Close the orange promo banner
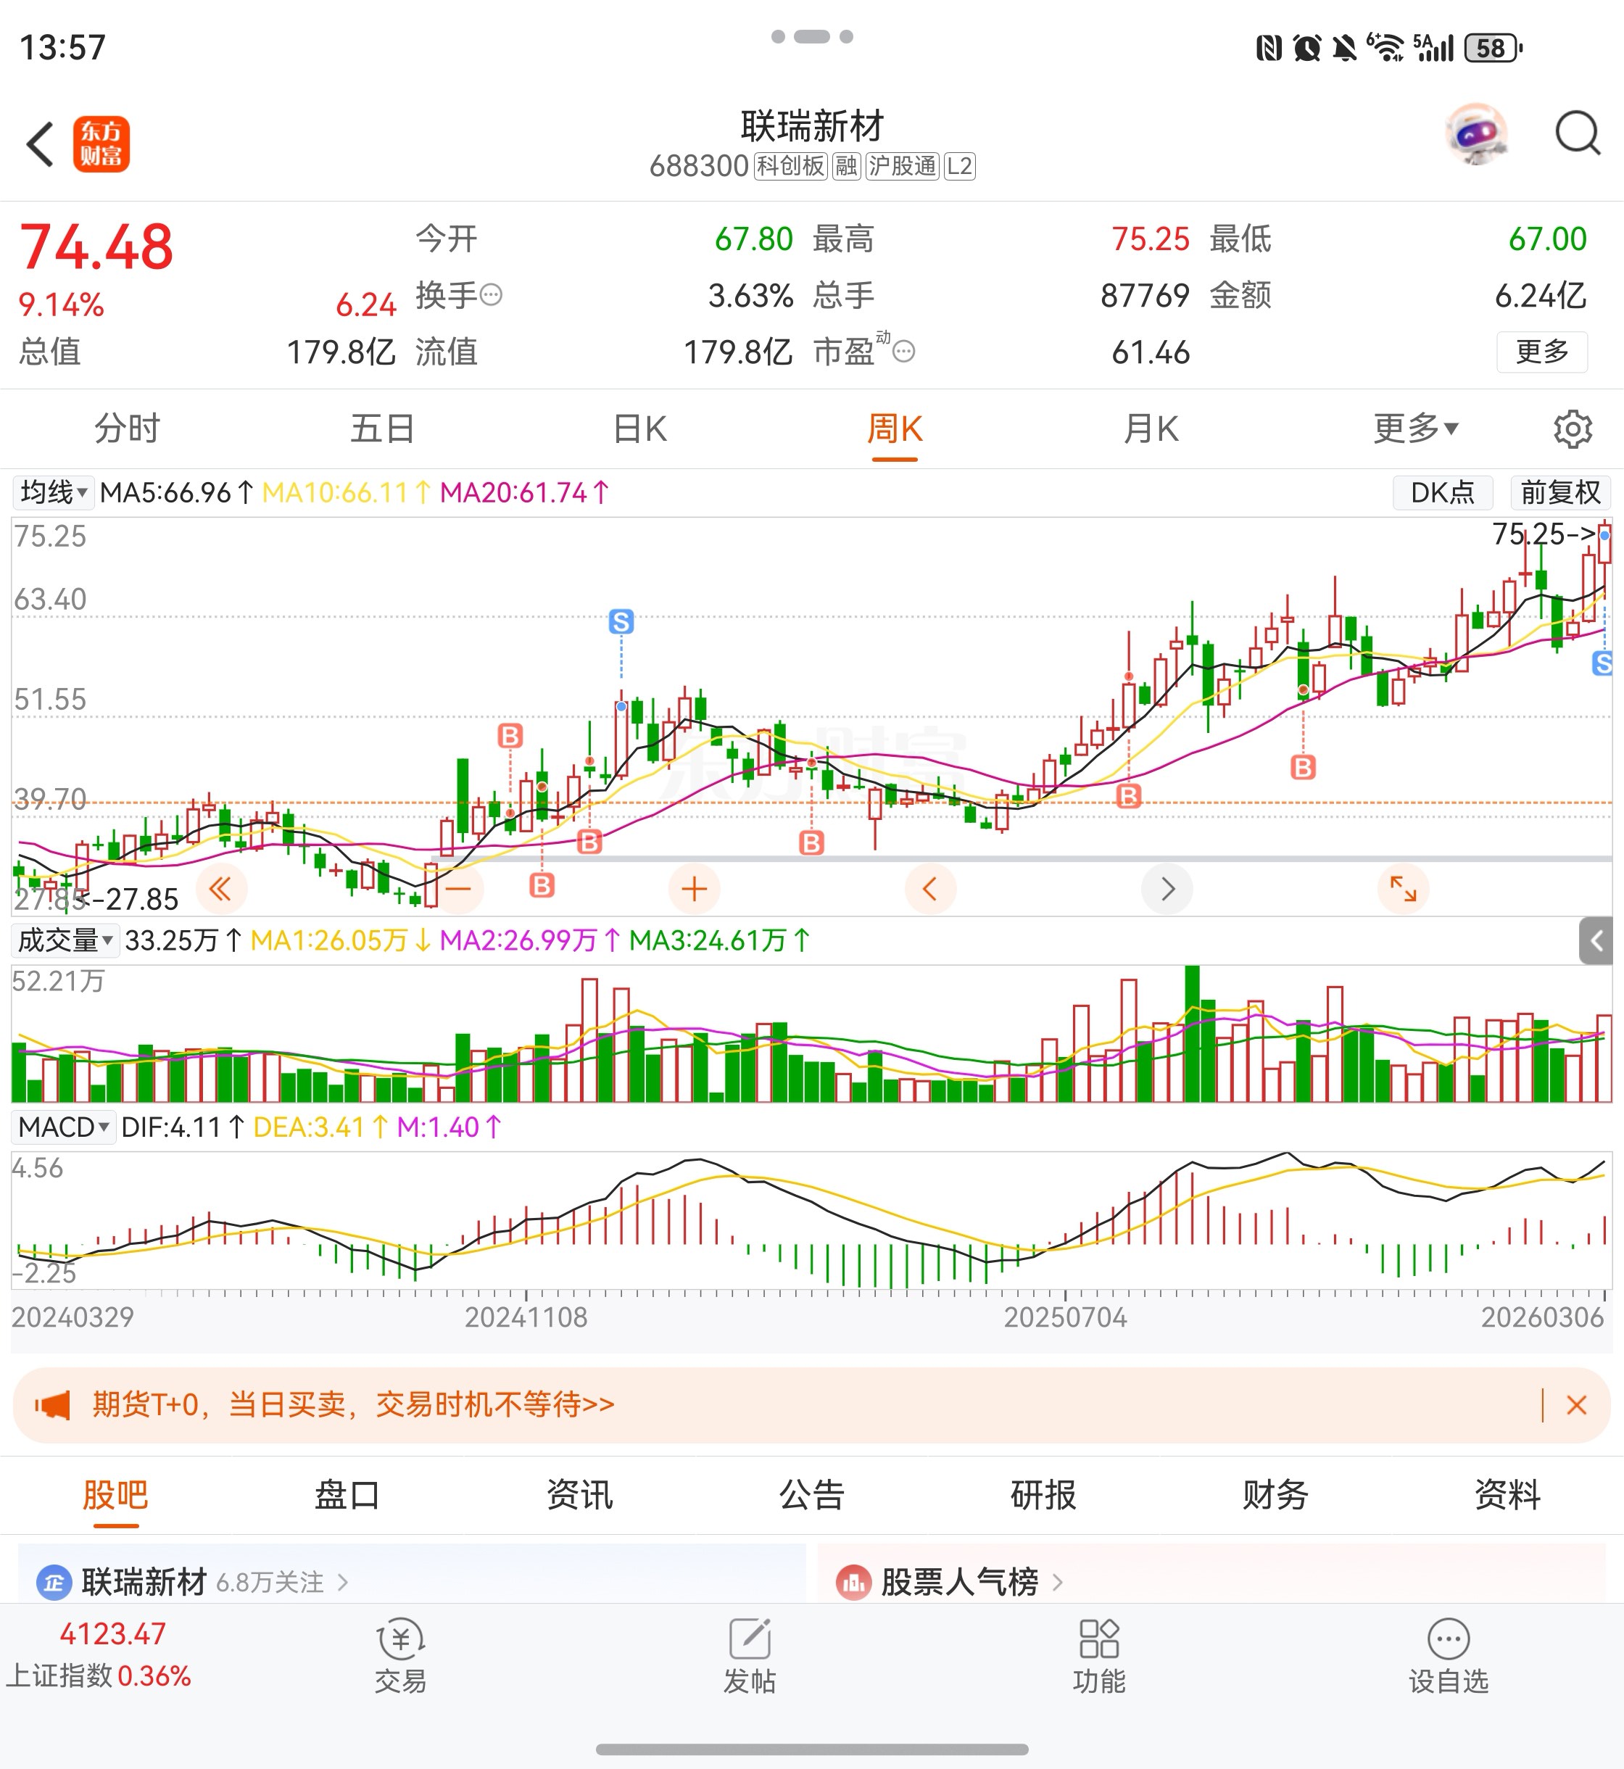The image size is (1624, 1769). [x=1575, y=1405]
